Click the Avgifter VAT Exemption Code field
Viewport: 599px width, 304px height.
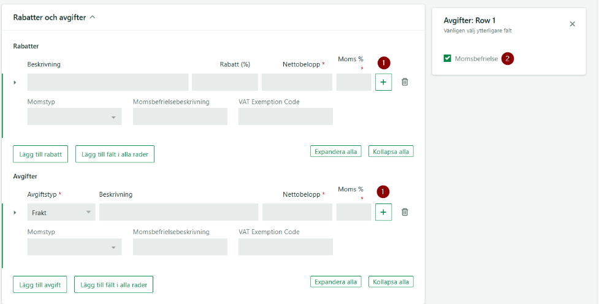point(285,247)
